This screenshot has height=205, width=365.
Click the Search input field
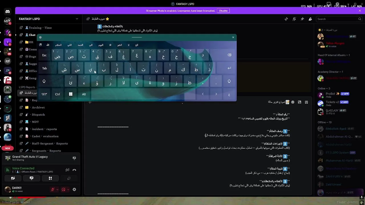click(339, 19)
